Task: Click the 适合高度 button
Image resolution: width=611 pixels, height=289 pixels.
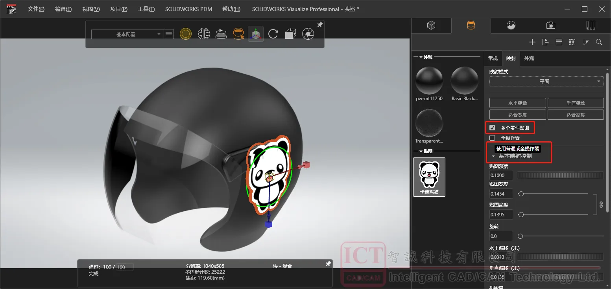Action: pyautogui.click(x=576, y=115)
